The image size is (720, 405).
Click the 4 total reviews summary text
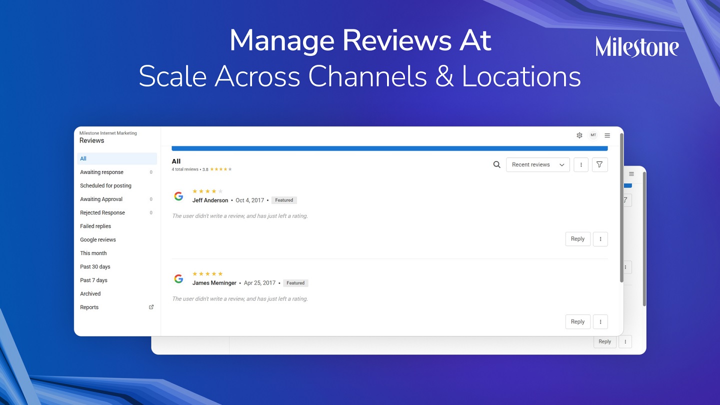(185, 169)
